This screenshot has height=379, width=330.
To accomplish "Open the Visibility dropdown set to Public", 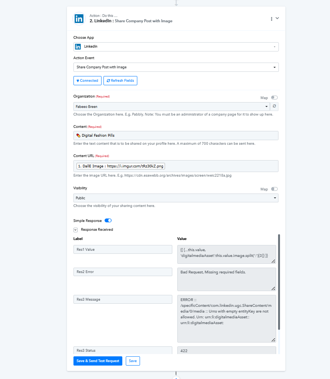I will [176, 198].
